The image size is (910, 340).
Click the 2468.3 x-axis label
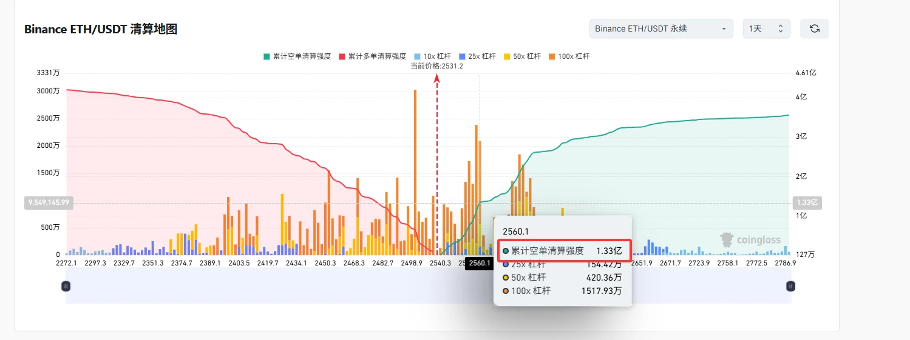click(x=354, y=263)
